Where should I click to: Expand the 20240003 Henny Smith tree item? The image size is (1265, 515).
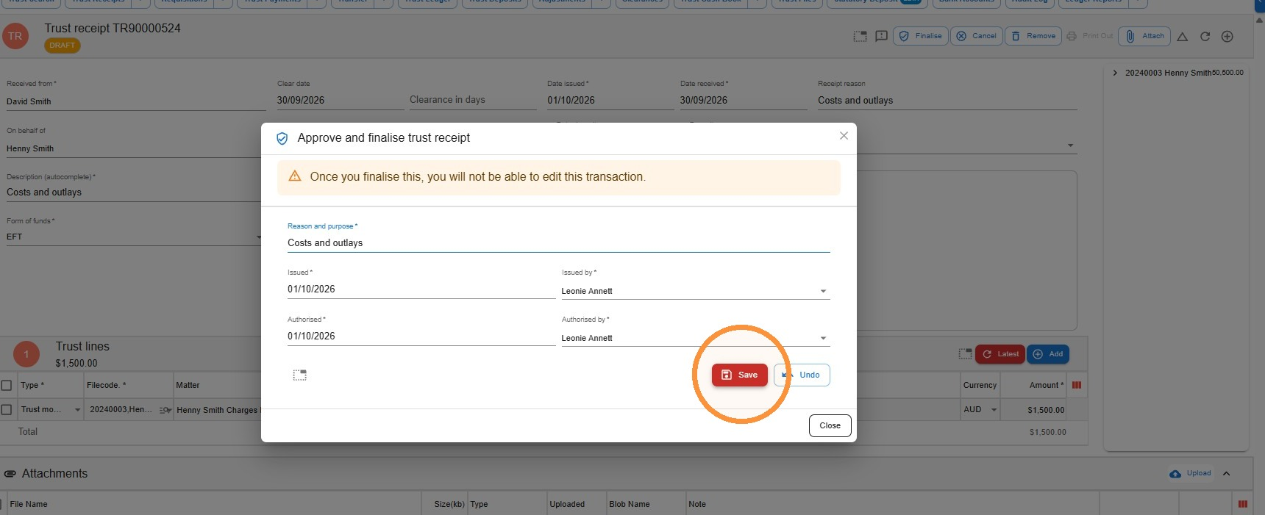[x=1115, y=73]
